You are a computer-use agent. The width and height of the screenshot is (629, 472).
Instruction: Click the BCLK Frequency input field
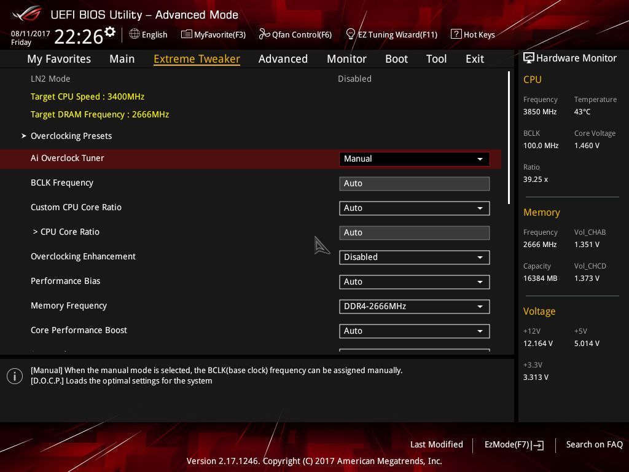coord(415,183)
